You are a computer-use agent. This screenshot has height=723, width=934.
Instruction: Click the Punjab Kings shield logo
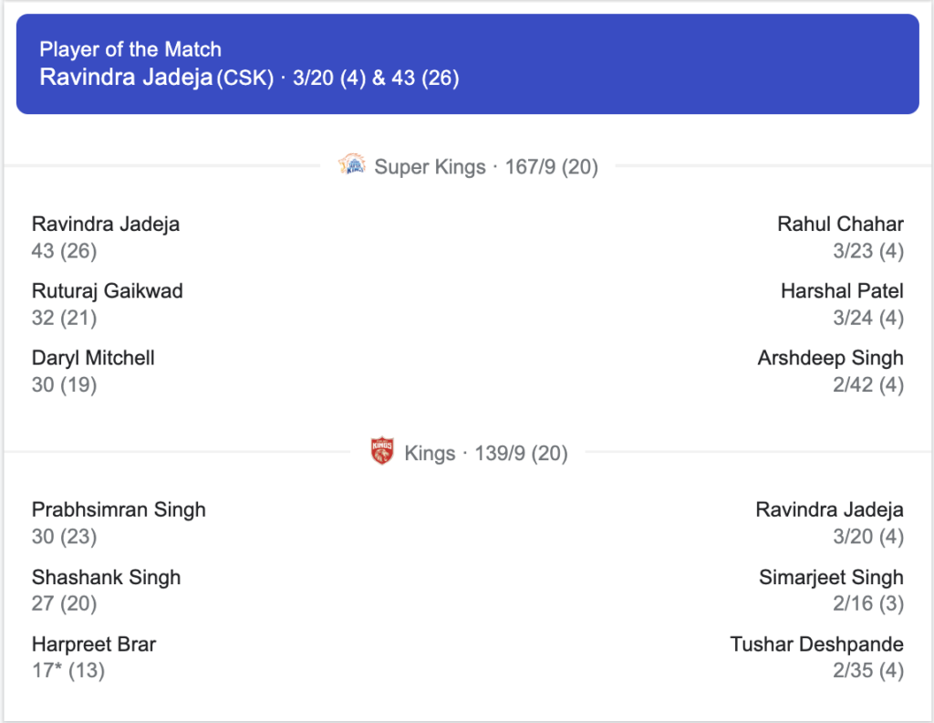[382, 451]
